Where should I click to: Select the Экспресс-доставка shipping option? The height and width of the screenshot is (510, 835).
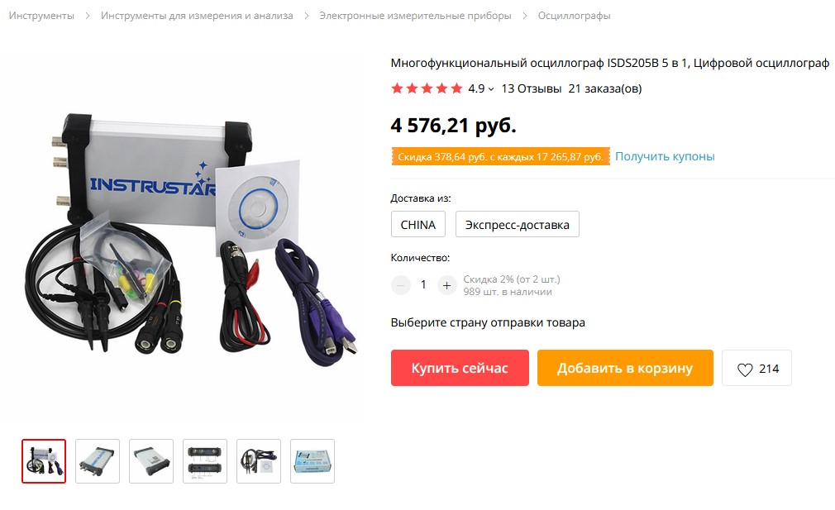pyautogui.click(x=517, y=225)
